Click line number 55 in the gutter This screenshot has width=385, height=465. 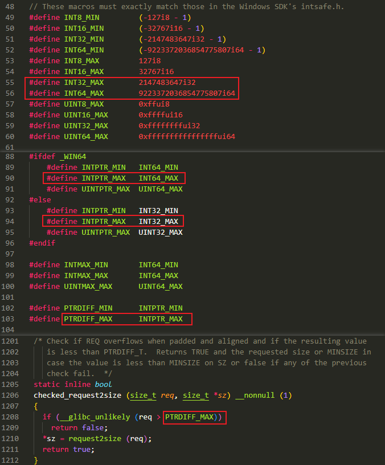pos(11,83)
